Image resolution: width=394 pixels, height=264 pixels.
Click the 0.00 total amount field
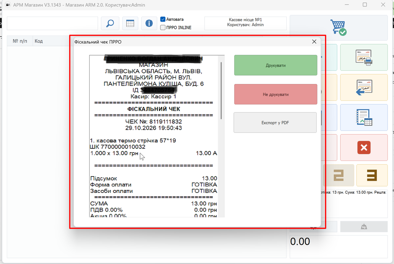(x=339, y=247)
